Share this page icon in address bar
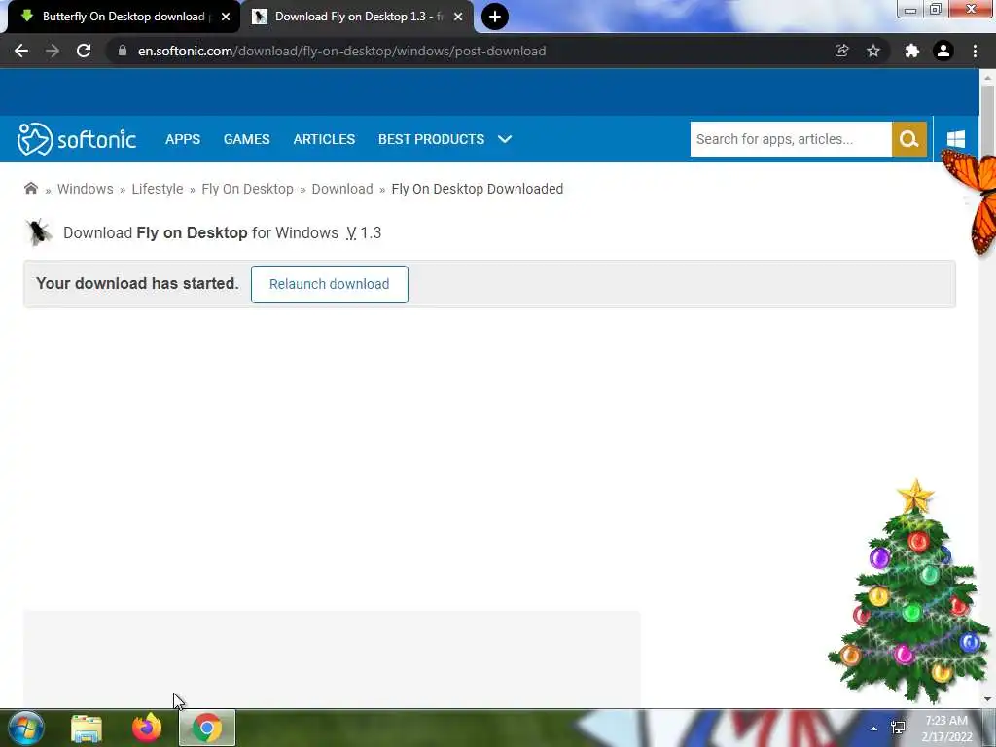This screenshot has height=747, width=996. point(841,51)
